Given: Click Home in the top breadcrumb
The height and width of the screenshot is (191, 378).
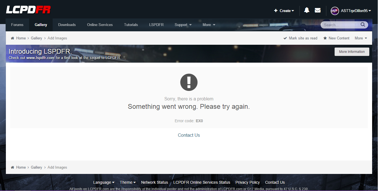Looking at the screenshot, I should point(21,38).
